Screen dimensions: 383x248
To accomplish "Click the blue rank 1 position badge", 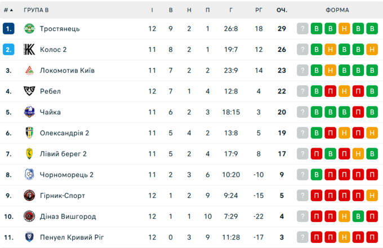I will click(x=8, y=29).
